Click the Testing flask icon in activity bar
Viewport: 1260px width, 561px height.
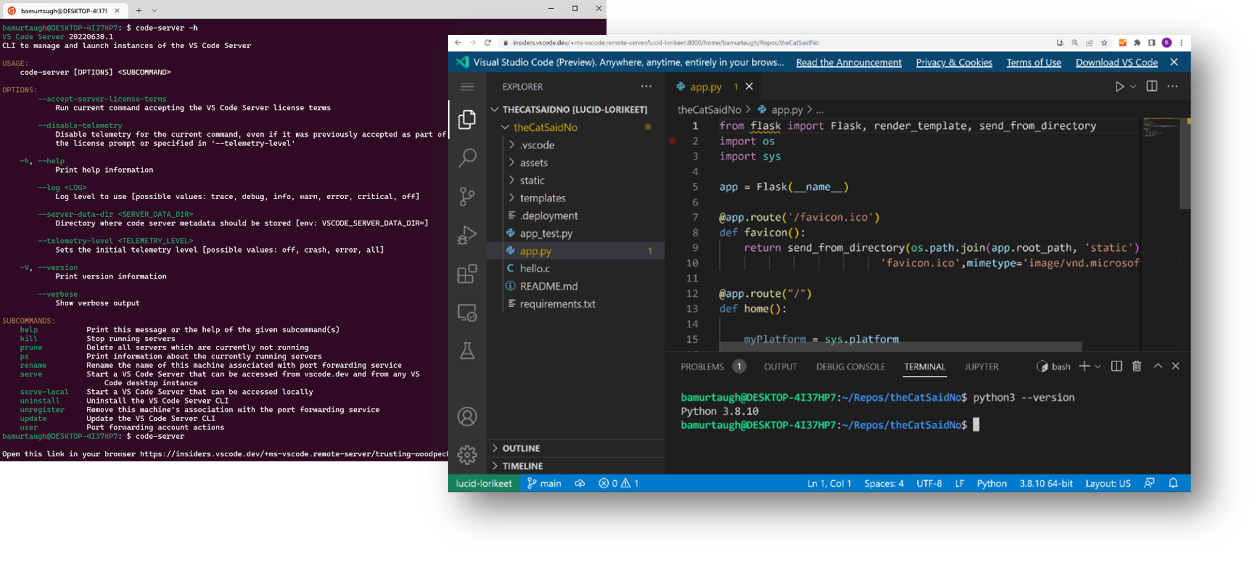pyautogui.click(x=467, y=350)
